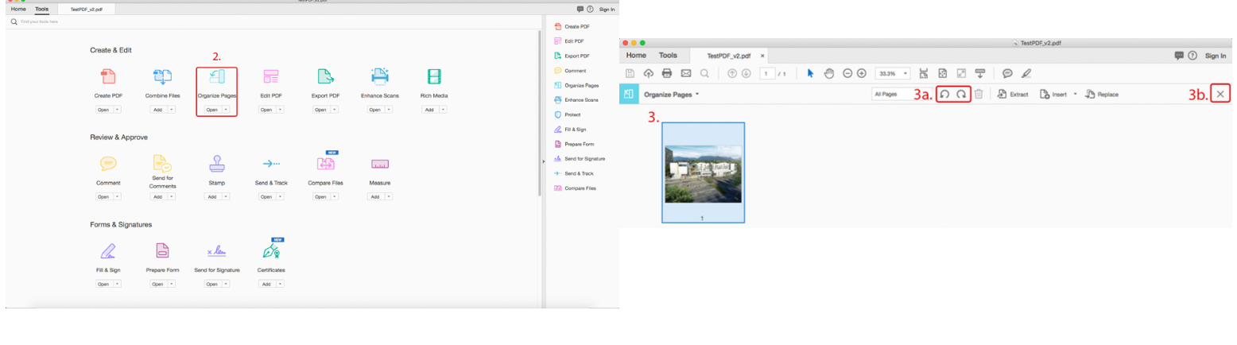The height and width of the screenshot is (345, 1237).
Task: Click the save icon in Organize Pages window
Action: 630,73
